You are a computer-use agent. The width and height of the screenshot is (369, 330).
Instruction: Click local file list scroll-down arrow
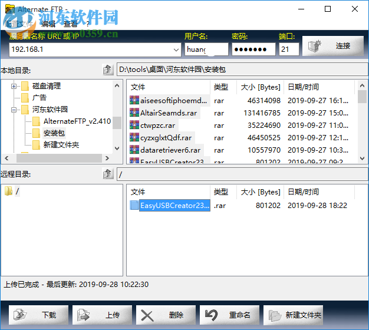[x=362, y=159]
